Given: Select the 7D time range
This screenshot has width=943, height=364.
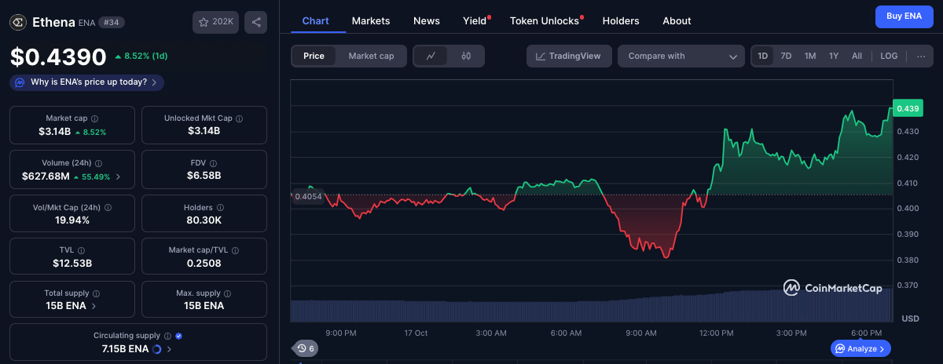Looking at the screenshot, I should pyautogui.click(x=786, y=56).
